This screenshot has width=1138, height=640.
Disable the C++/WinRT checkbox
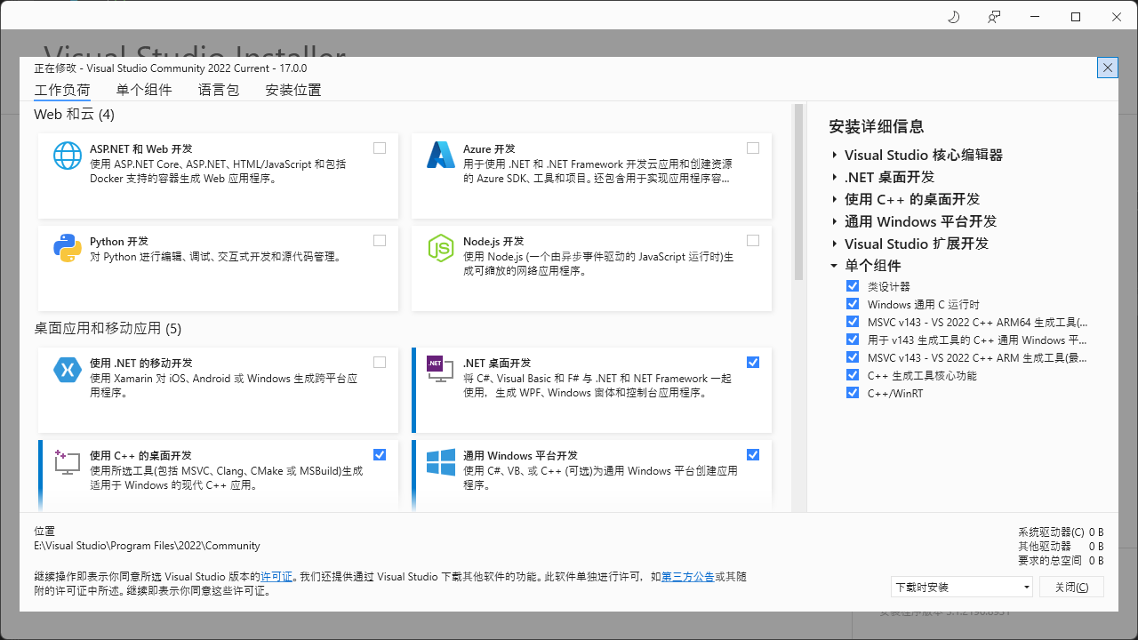pos(852,392)
